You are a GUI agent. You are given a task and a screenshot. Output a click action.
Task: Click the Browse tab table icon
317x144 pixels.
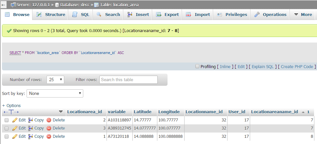[x=7, y=14]
